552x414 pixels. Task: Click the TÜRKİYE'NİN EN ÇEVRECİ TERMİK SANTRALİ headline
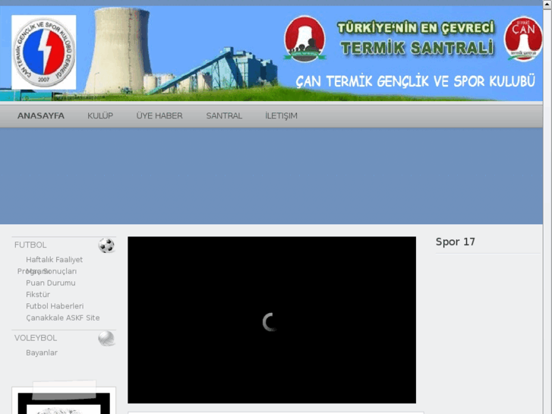(416, 38)
